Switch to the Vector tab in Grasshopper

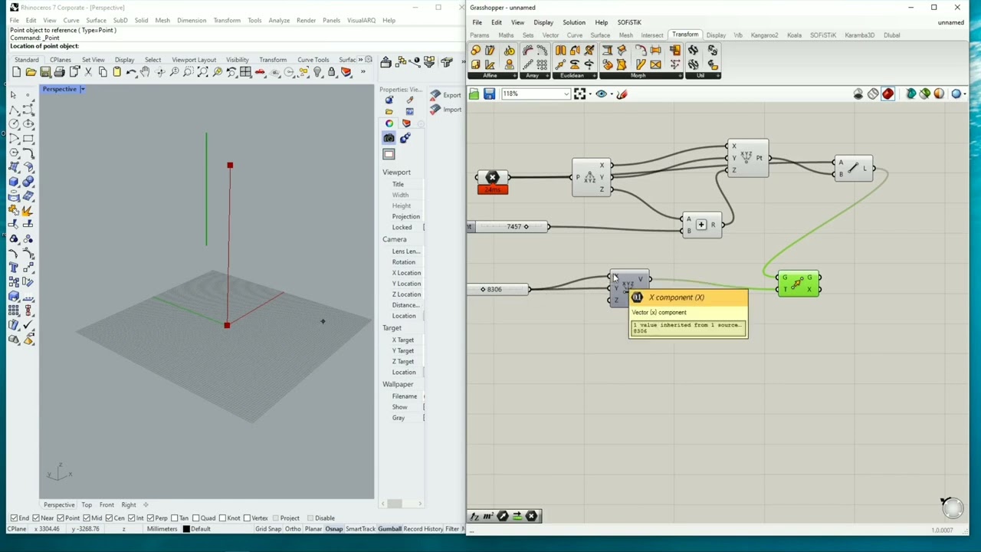point(550,35)
